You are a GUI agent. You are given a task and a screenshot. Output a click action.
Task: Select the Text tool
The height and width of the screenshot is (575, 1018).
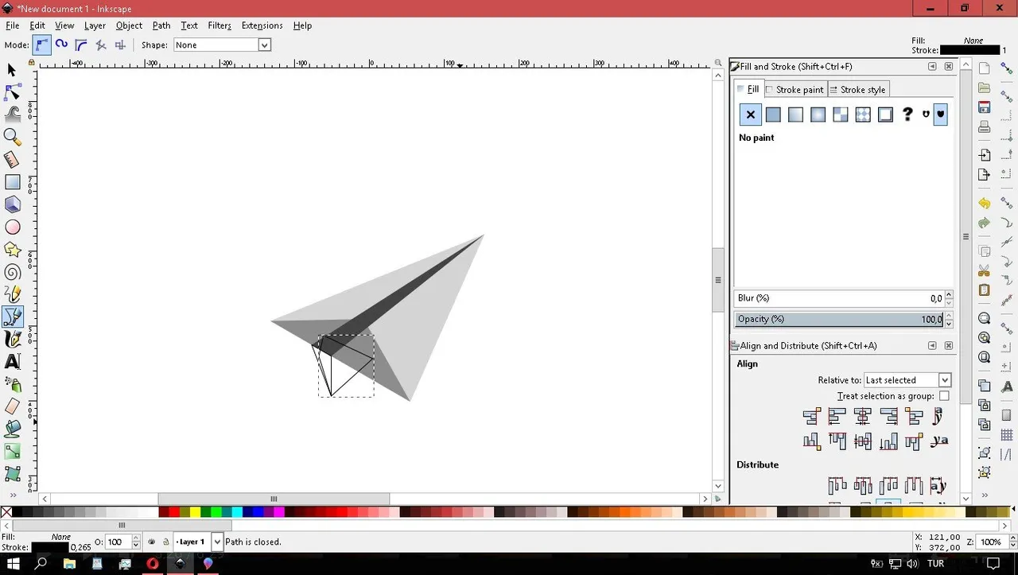pos(12,361)
